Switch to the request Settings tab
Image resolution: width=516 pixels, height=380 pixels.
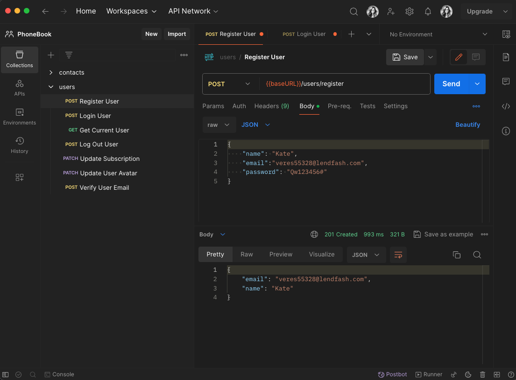coord(396,106)
